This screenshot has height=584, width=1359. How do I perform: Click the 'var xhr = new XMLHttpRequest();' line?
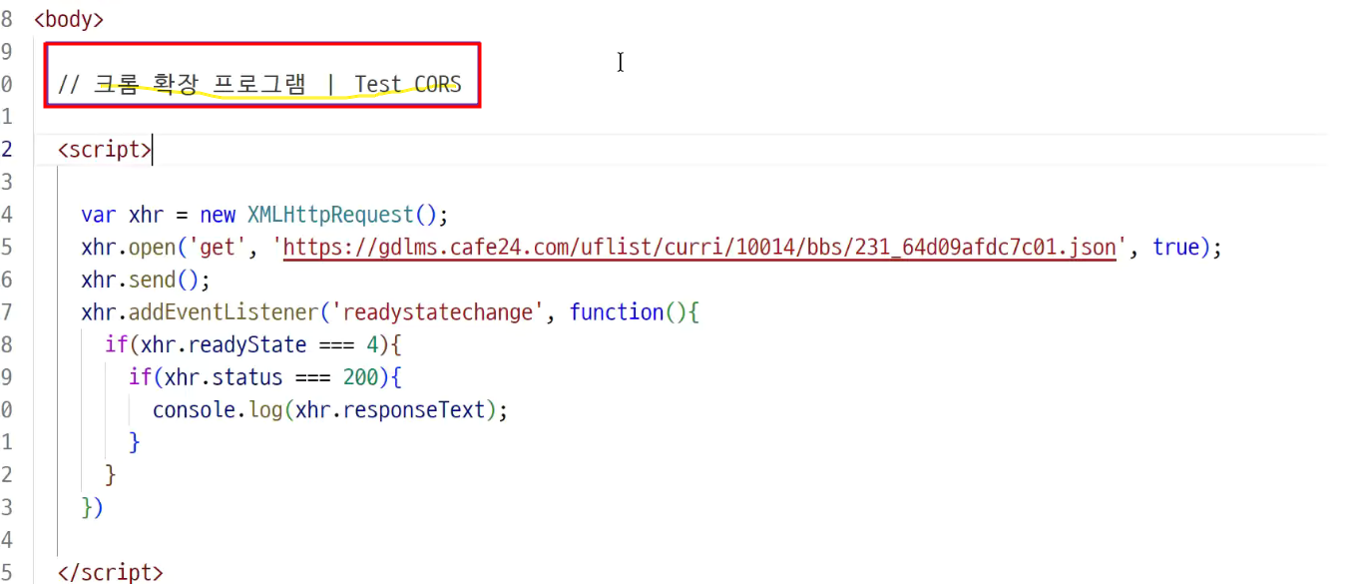[265, 215]
